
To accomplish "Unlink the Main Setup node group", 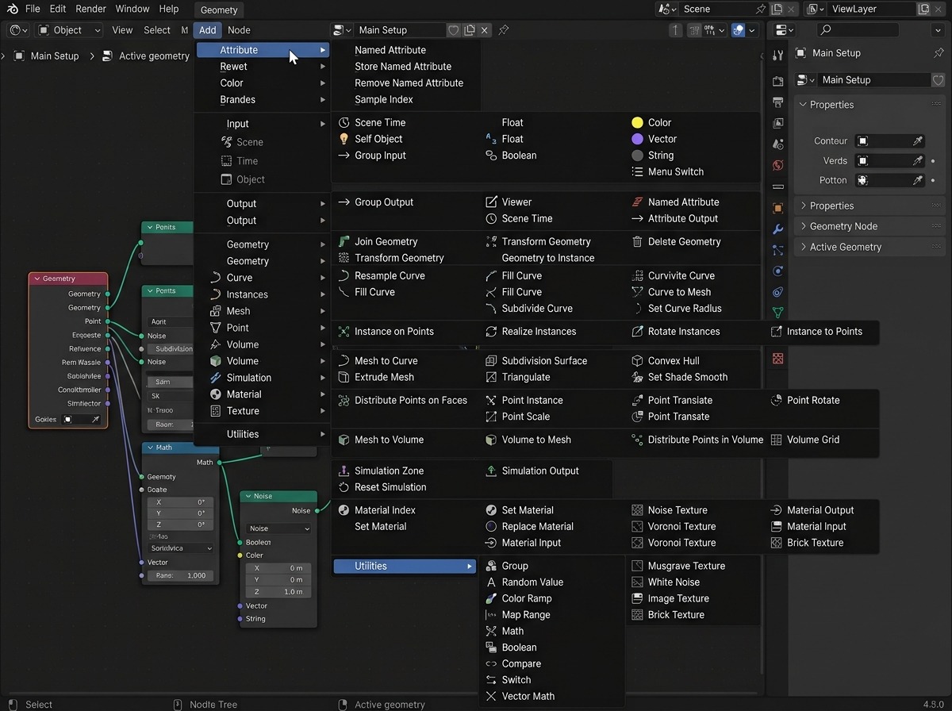I will [485, 30].
